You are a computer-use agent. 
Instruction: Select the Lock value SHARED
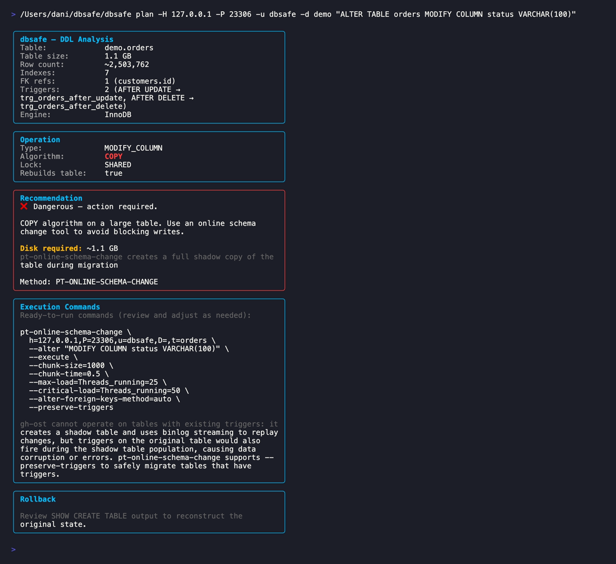(x=118, y=165)
